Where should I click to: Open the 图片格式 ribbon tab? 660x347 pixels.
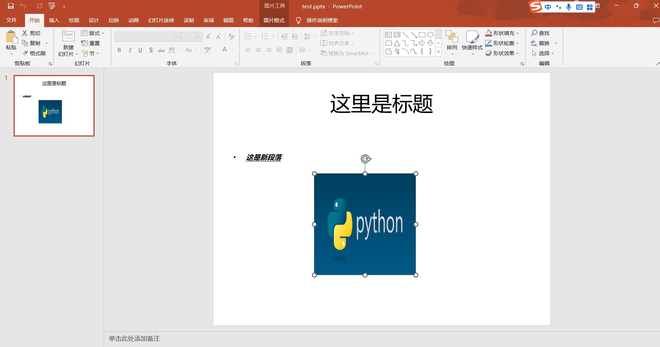click(274, 20)
